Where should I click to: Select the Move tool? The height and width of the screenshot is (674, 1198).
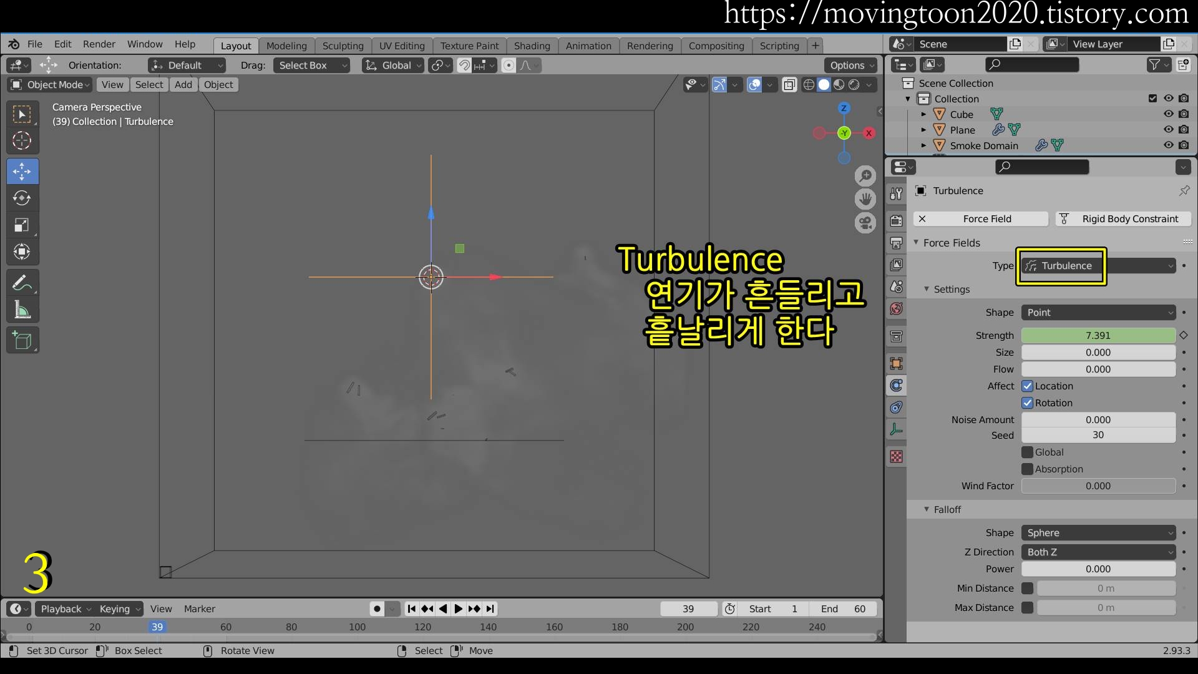pos(22,171)
